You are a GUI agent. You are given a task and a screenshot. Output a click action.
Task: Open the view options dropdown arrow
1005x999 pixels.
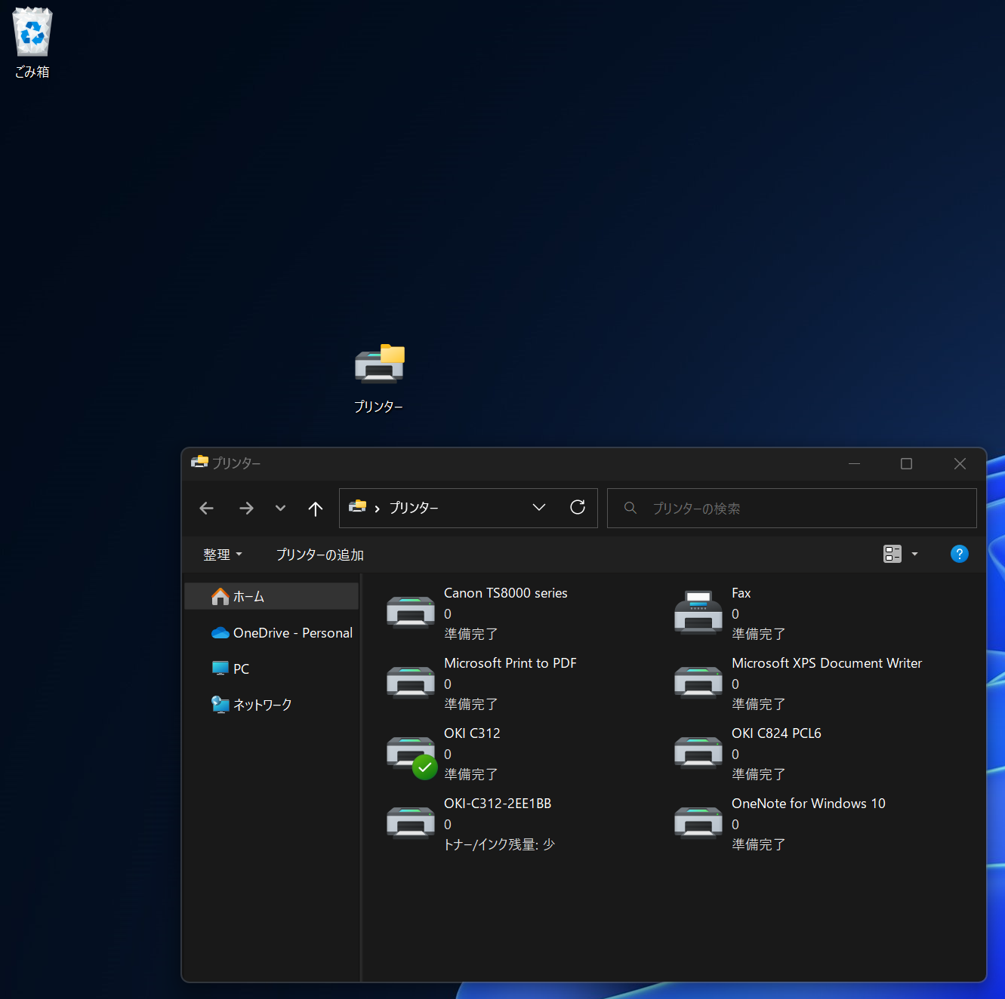[x=915, y=555]
